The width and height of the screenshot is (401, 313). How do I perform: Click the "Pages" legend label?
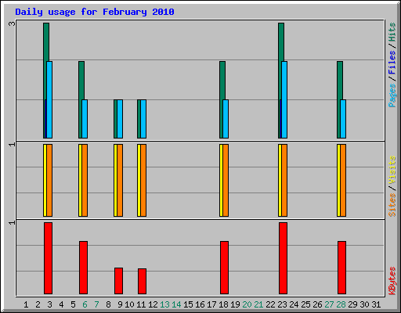coord(392,95)
